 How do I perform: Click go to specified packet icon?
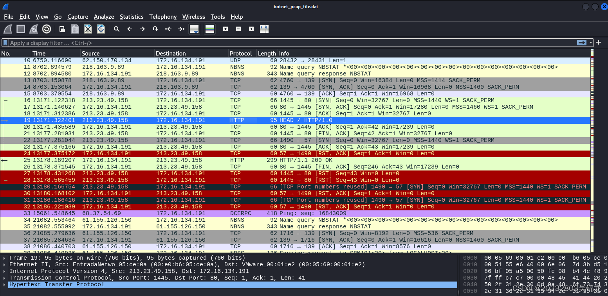coord(155,29)
